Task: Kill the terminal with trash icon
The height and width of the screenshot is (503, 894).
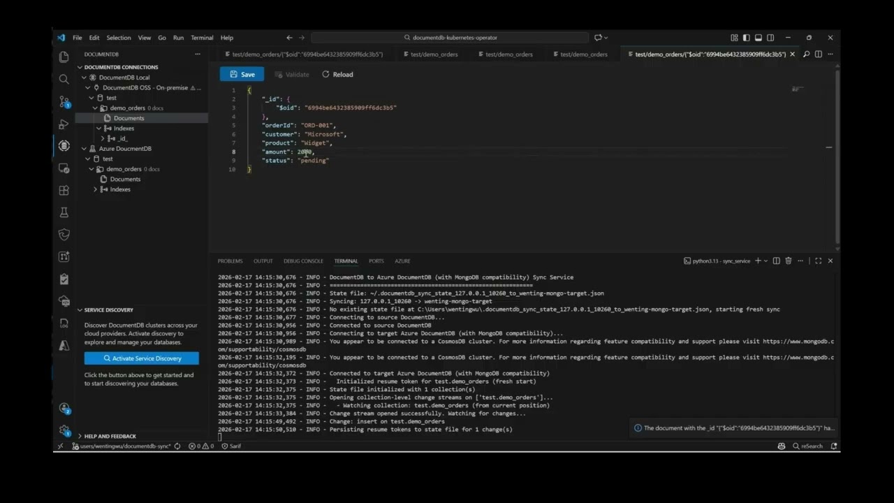Action: pos(789,261)
